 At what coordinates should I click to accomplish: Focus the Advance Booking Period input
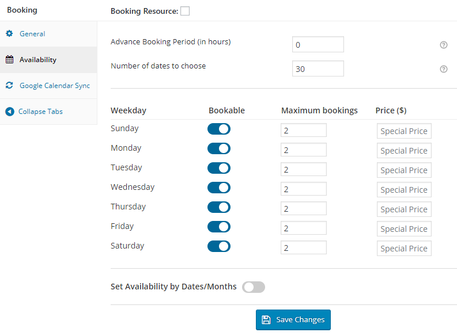click(318, 45)
